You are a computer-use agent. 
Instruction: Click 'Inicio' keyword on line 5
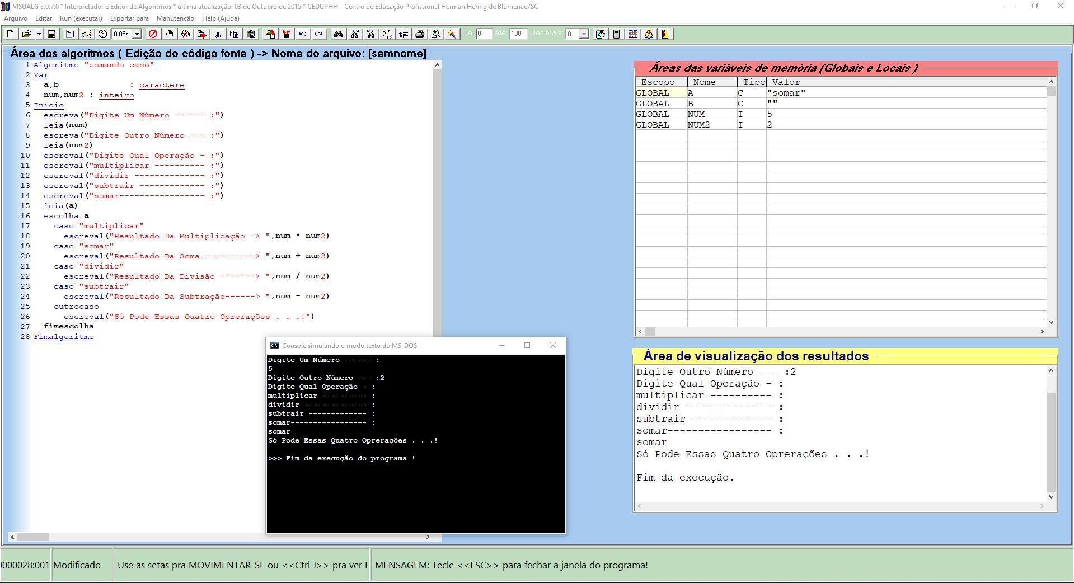tap(49, 105)
